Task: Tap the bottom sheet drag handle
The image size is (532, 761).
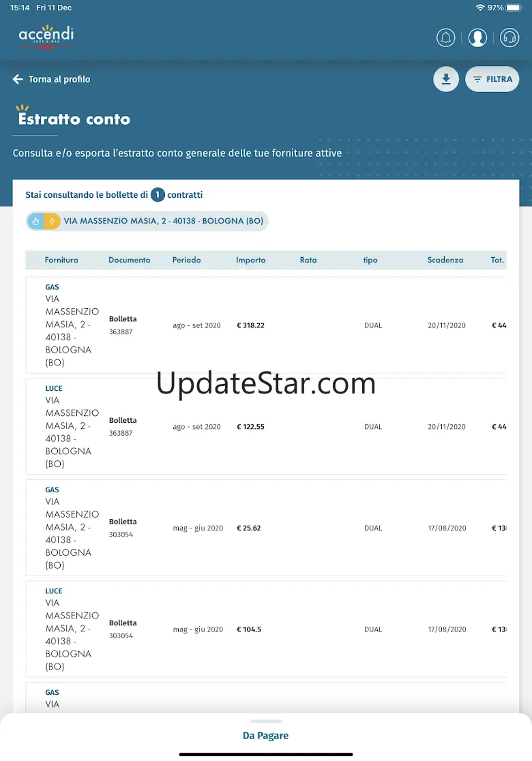Action: pyautogui.click(x=265, y=721)
